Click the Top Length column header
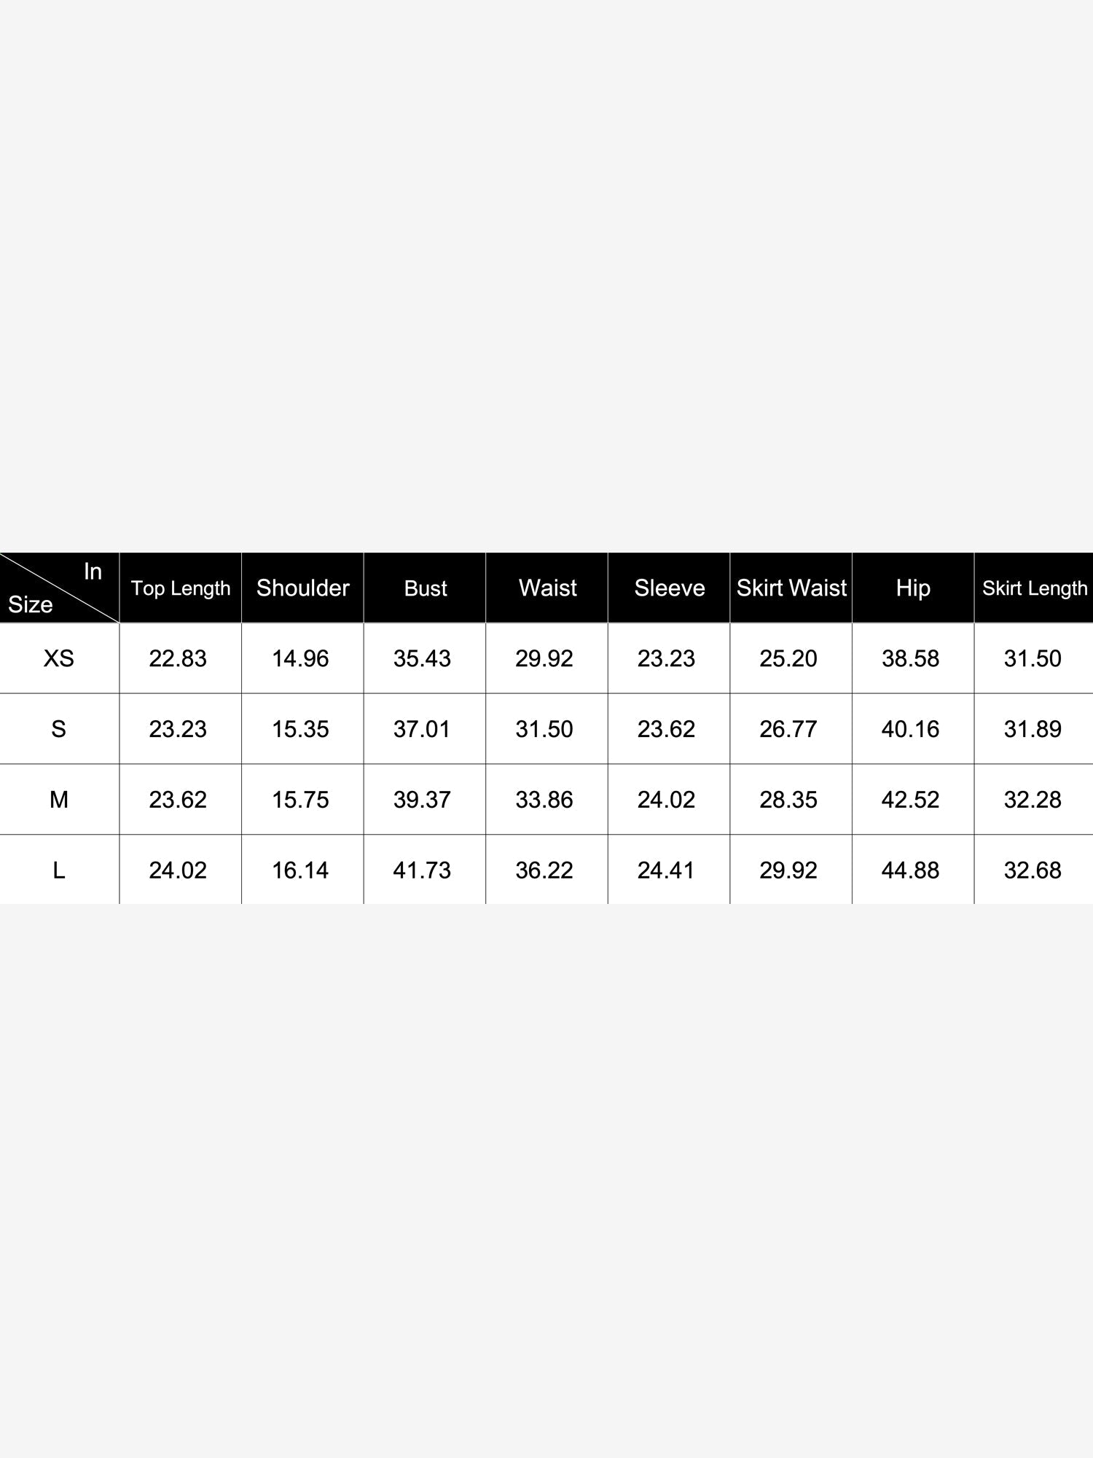Image resolution: width=1093 pixels, height=1458 pixels. pos(181,588)
